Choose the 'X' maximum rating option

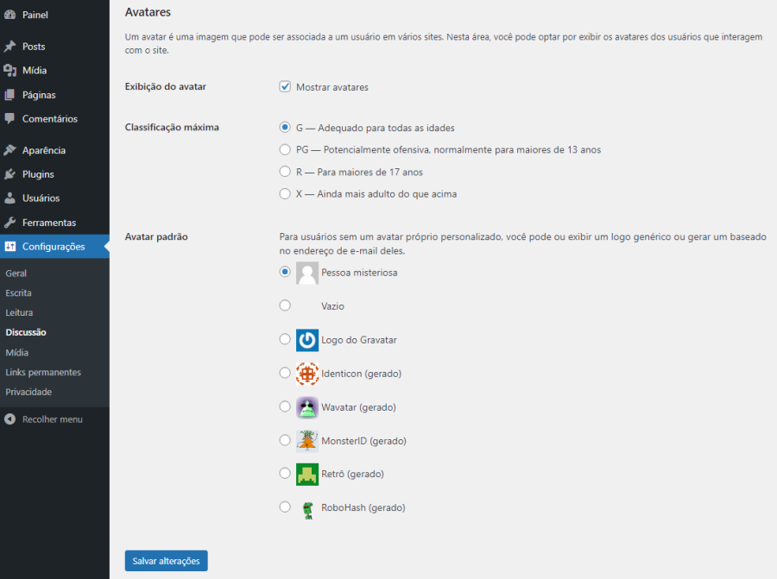(285, 193)
